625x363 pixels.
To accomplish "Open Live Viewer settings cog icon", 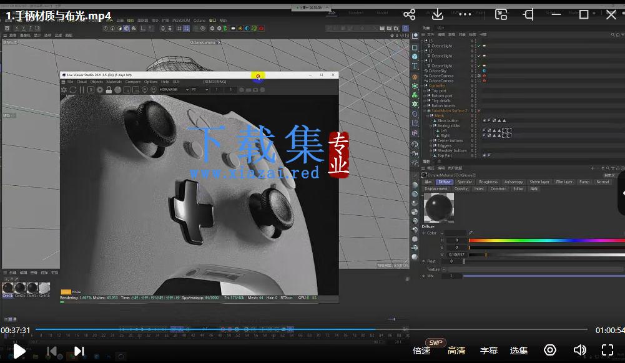I will pyautogui.click(x=100, y=90).
